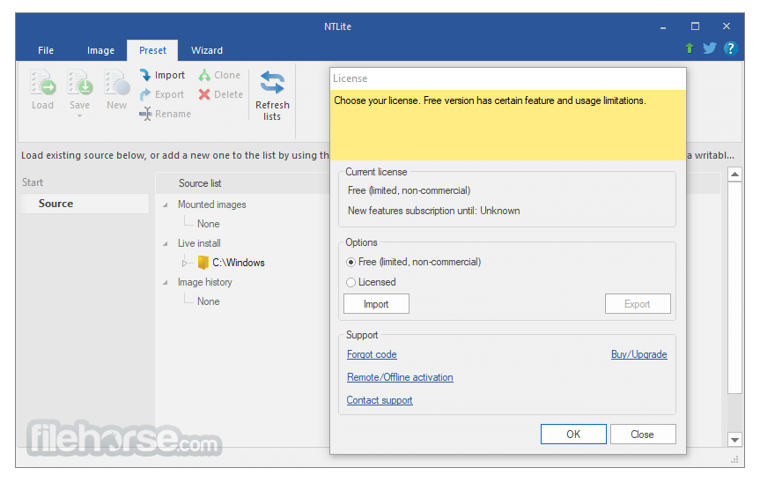This screenshot has width=760, height=483.
Task: Select the Preset tab
Action: pos(152,50)
